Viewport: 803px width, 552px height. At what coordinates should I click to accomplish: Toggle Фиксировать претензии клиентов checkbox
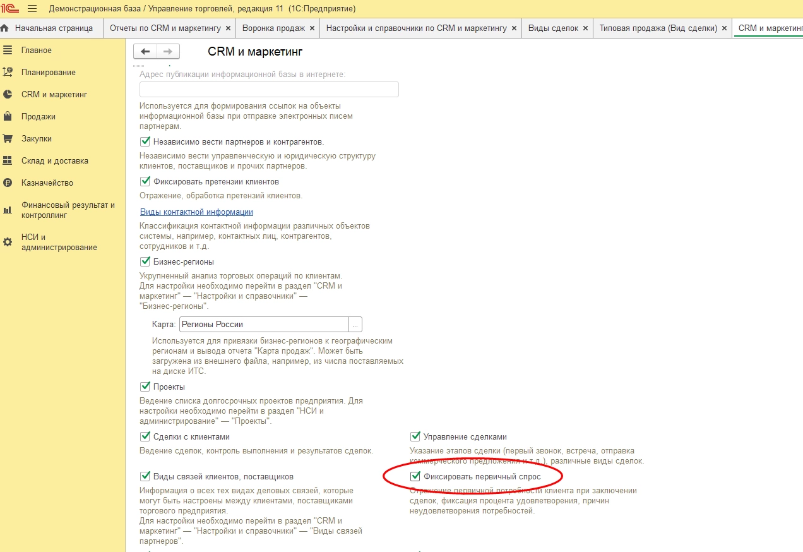click(x=145, y=182)
